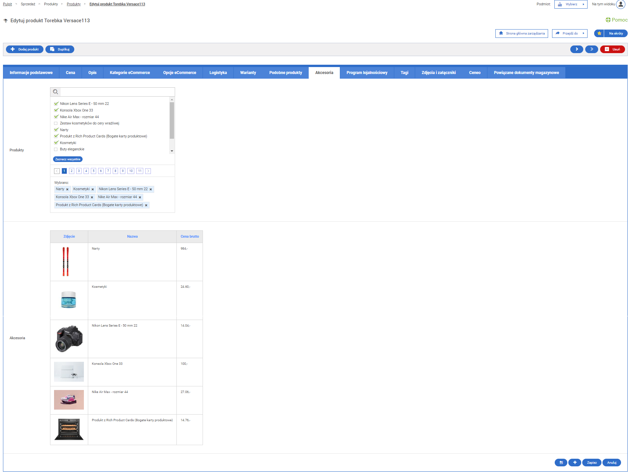Expand the Przejdź do dropdown
Image resolution: width=628 pixels, height=472 pixels.
point(570,34)
